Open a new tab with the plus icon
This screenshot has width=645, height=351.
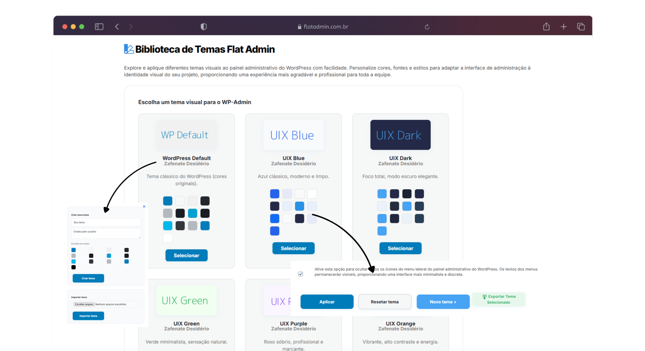click(x=564, y=27)
